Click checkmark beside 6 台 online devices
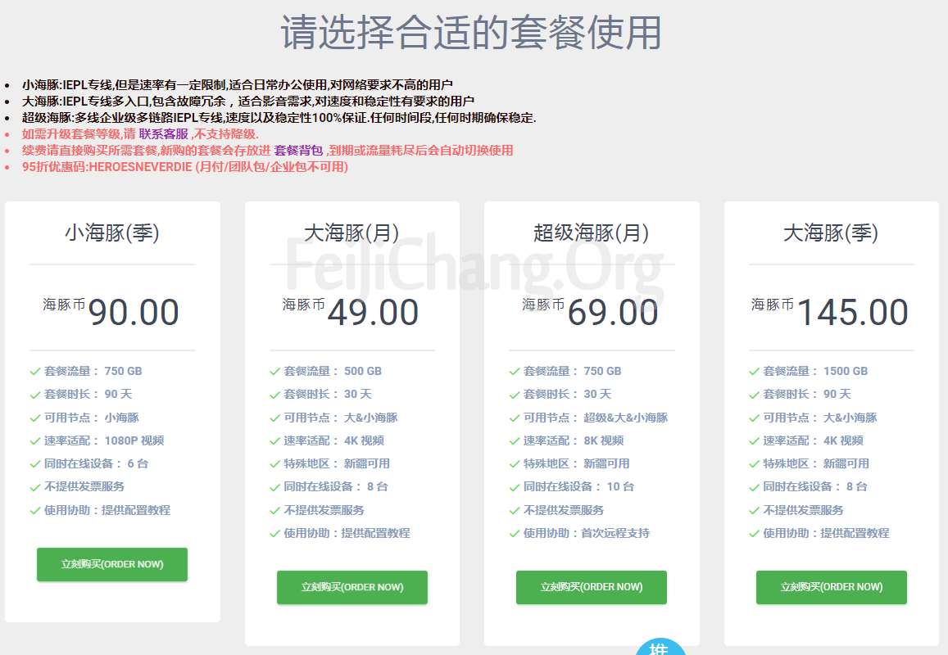The width and height of the screenshot is (948, 655). click(x=35, y=463)
